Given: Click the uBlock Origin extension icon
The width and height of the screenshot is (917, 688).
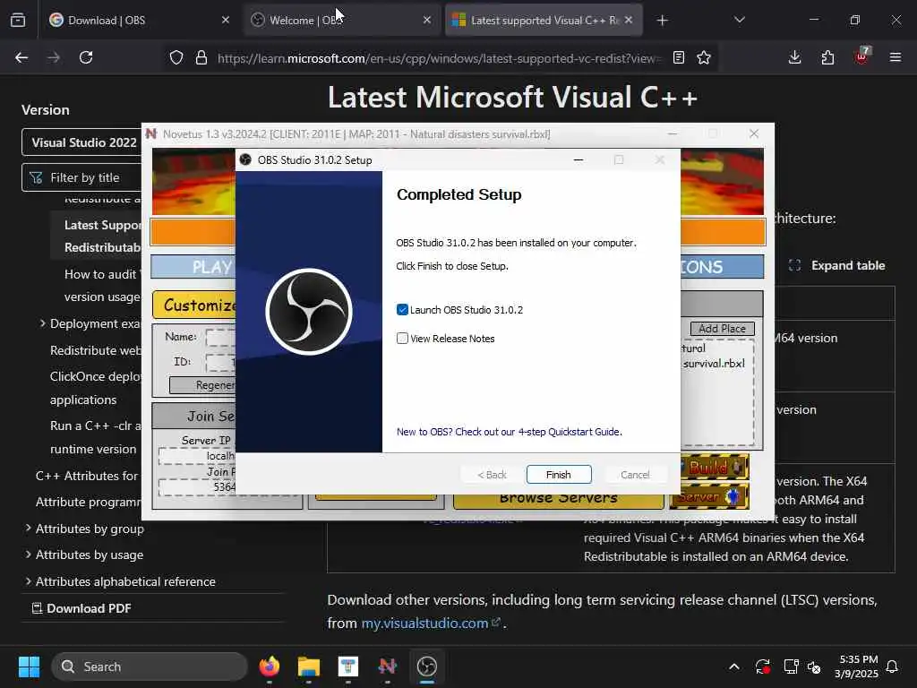Looking at the screenshot, I should click(x=861, y=56).
